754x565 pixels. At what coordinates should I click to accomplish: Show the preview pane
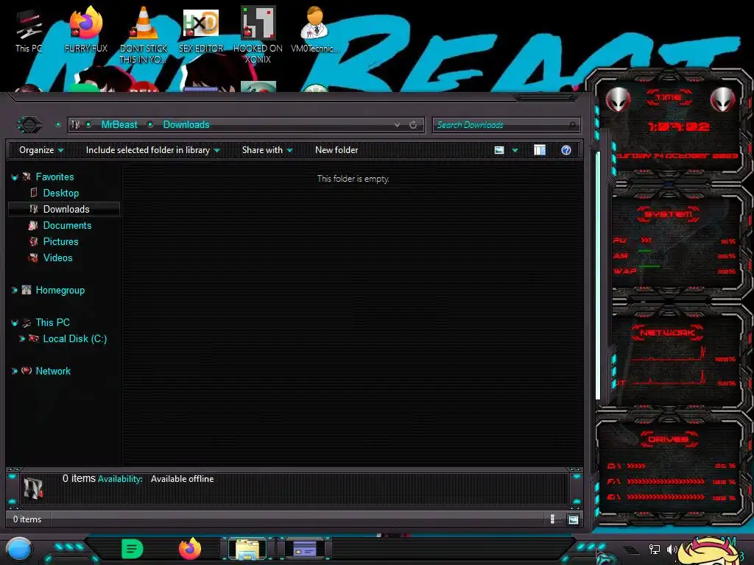pos(540,150)
